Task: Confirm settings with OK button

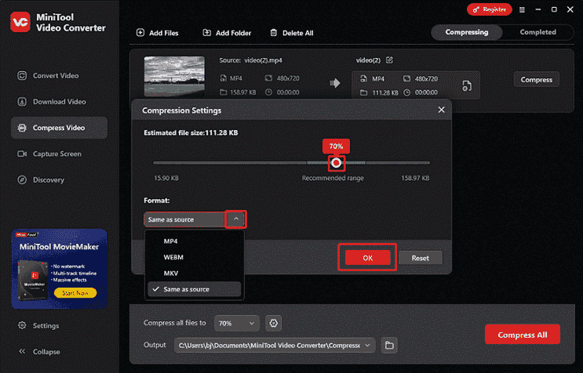Action: (x=367, y=258)
